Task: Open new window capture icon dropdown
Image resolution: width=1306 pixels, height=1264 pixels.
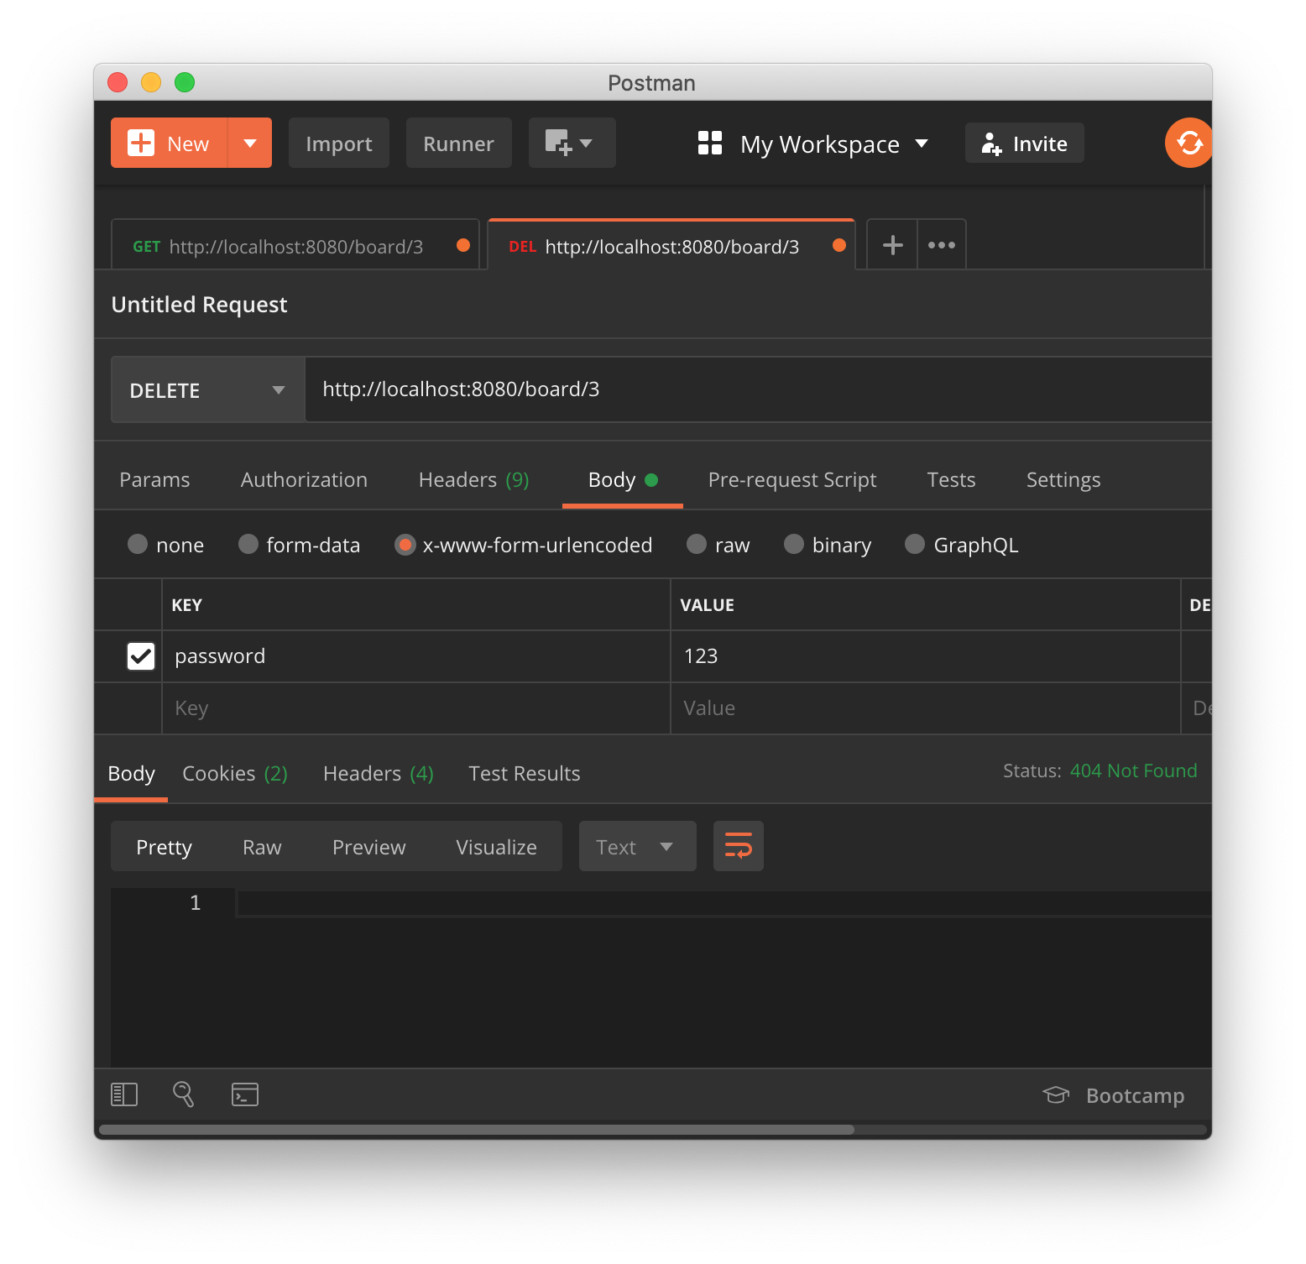Action: pyautogui.click(x=572, y=143)
